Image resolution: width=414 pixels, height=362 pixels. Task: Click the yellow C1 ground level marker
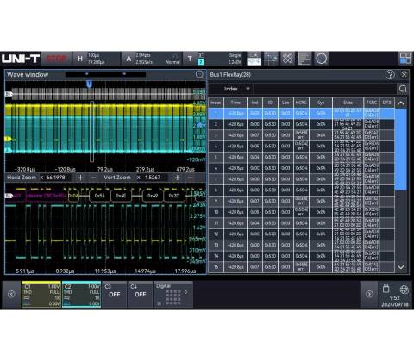click(8, 139)
